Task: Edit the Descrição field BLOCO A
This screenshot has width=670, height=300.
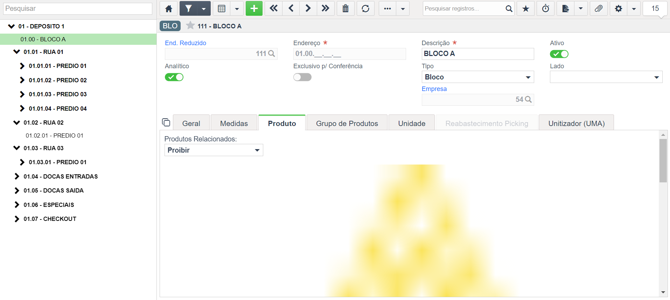Action: pos(478,54)
